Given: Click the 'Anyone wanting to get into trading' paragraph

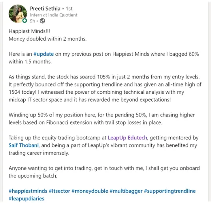Looking at the screenshot, I should (104, 172).
